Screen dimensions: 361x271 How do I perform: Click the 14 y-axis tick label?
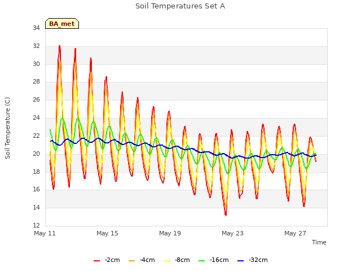36,207
